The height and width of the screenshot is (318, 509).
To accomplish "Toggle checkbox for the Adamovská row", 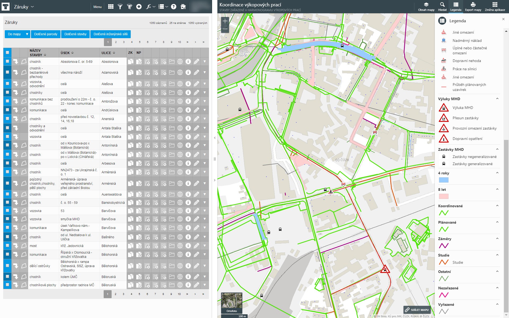I will pyautogui.click(x=7, y=72).
